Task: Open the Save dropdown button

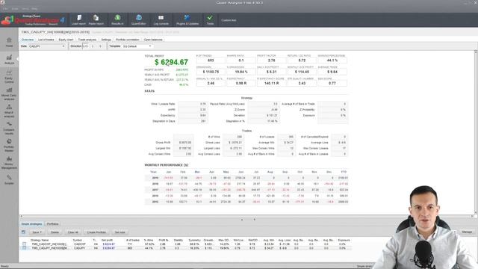Action: 37,232
